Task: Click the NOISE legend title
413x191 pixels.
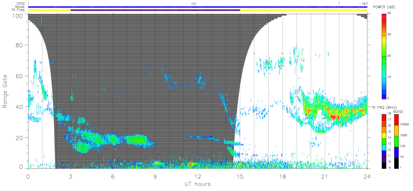Action: coord(398,112)
